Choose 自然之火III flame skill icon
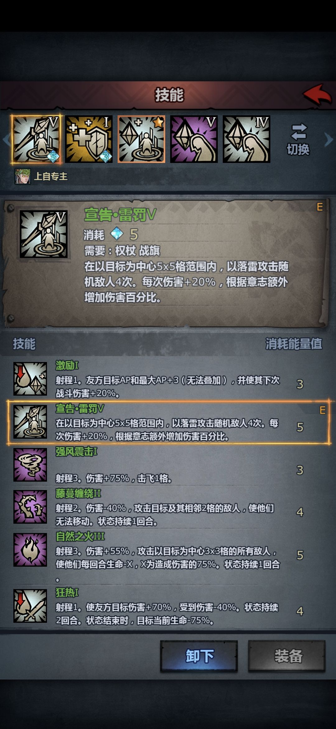 [30, 550]
